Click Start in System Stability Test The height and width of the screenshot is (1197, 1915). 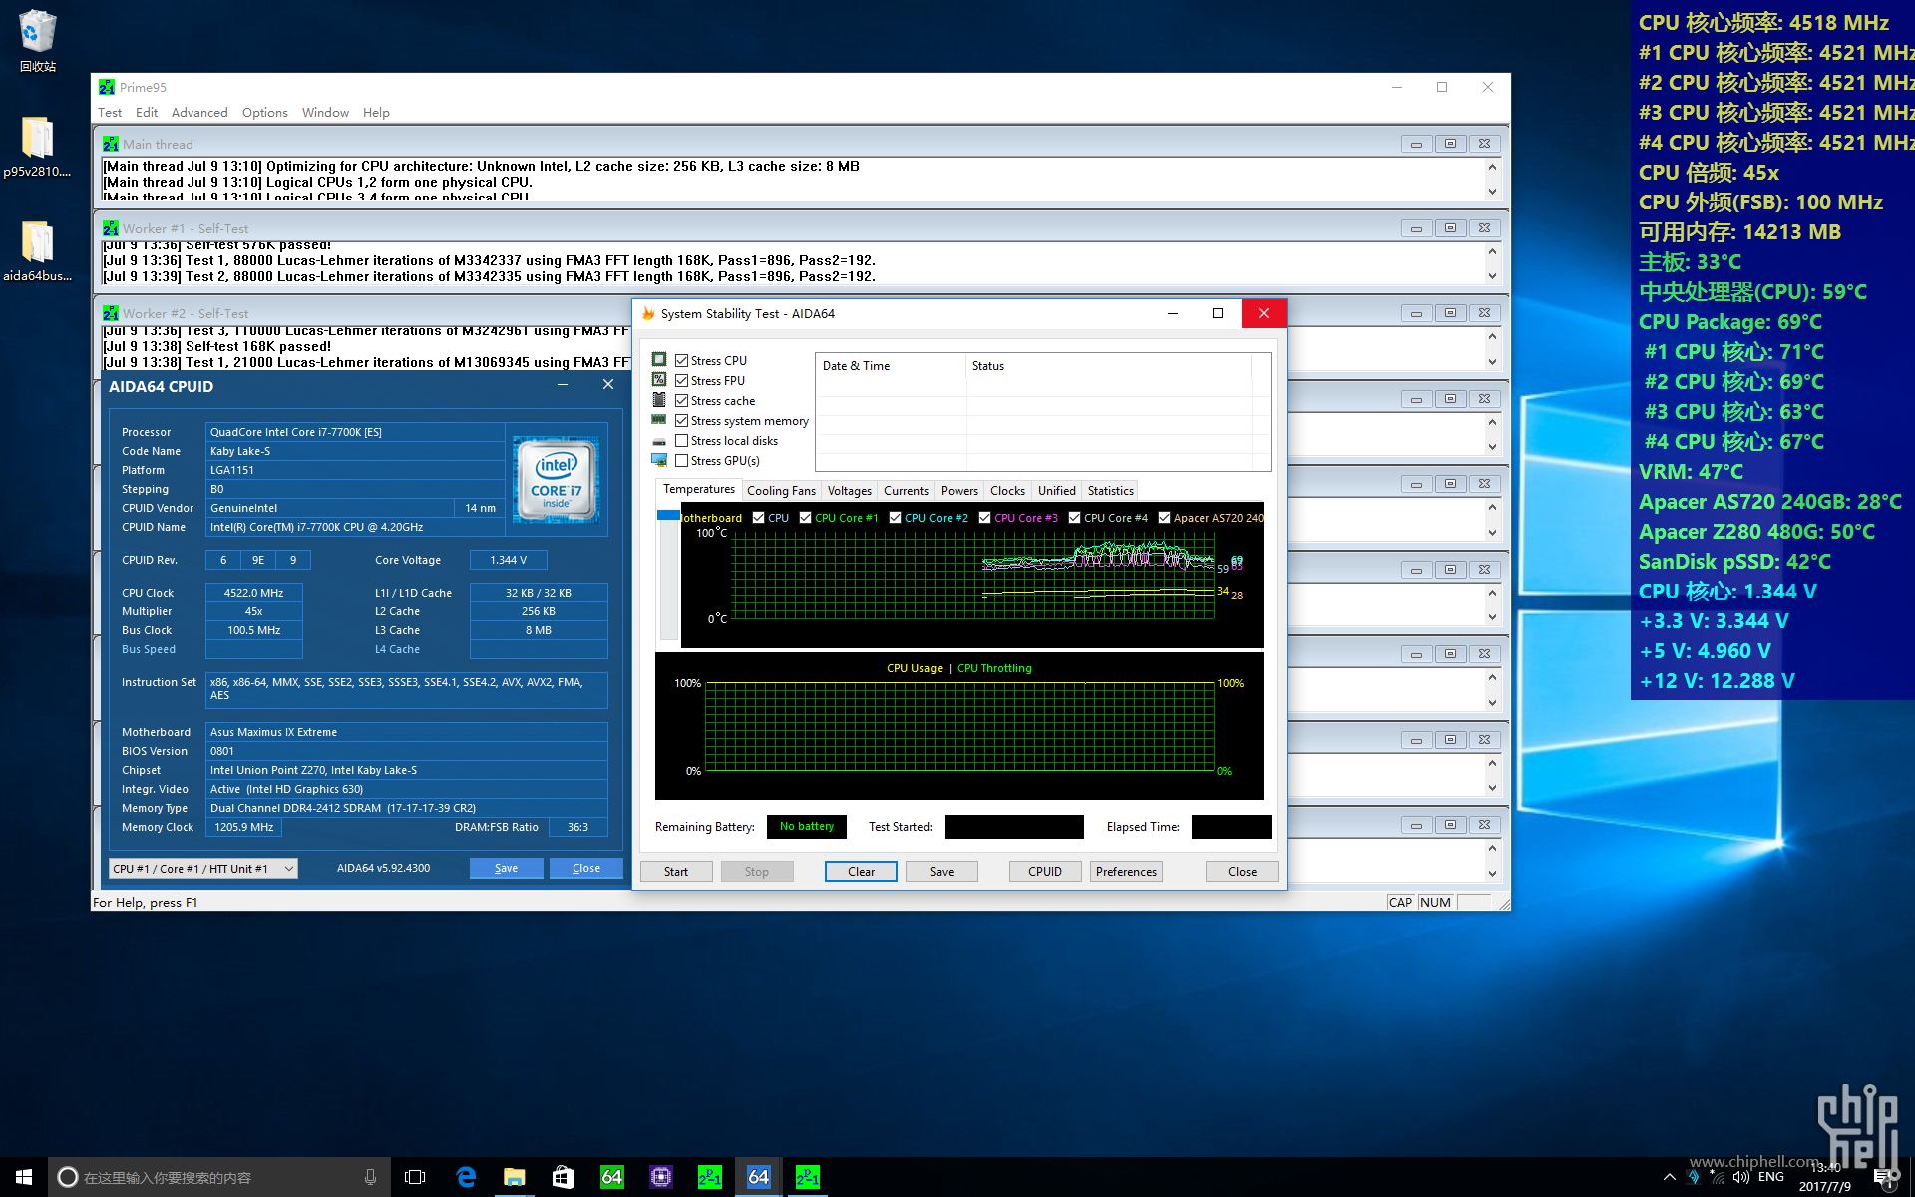[676, 872]
